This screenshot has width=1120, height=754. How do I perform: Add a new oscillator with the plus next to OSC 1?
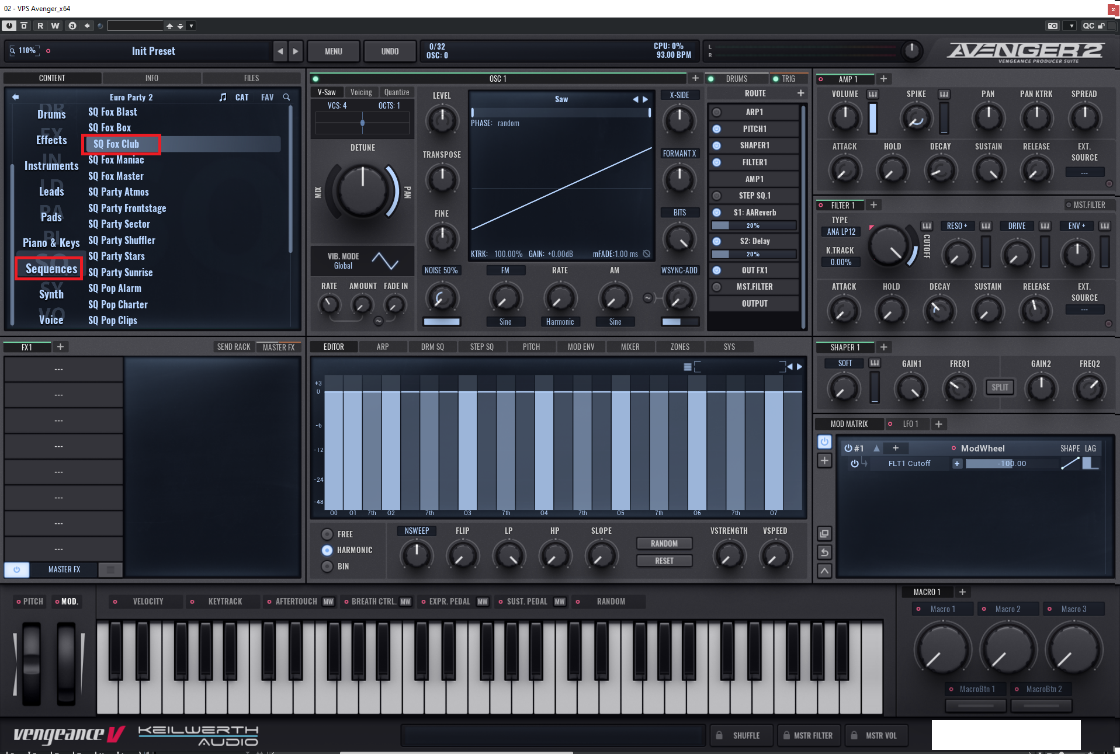pos(695,78)
